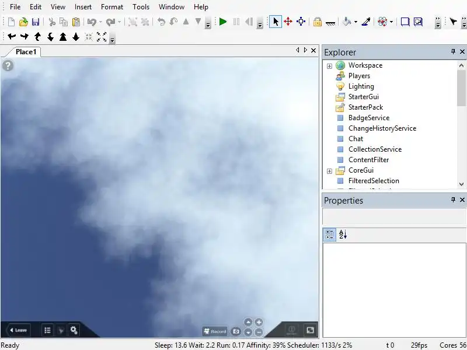The height and width of the screenshot is (350, 467).
Task: Toggle the padlock Lock tool
Action: coord(318,22)
